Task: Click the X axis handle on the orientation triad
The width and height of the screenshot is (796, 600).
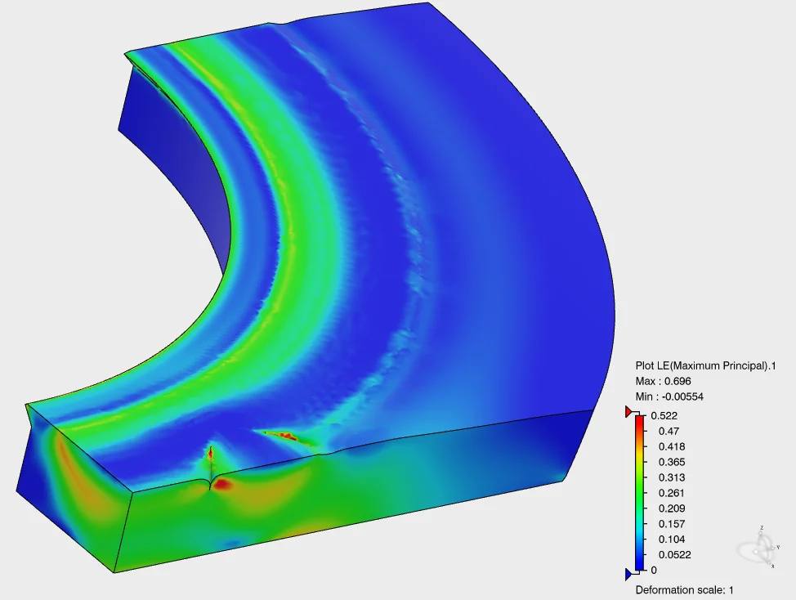Action: tap(768, 562)
